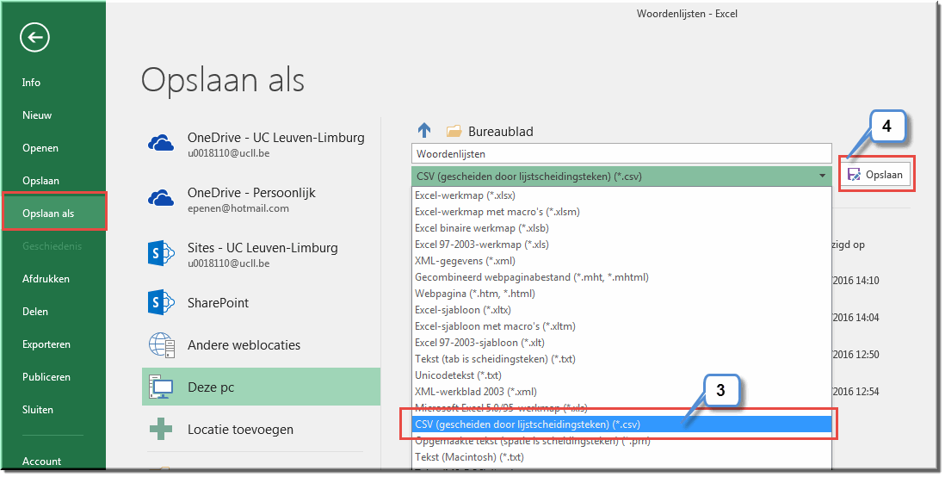Choose Opslaan in the green sidebar
The width and height of the screenshot is (945, 477).
(x=41, y=180)
